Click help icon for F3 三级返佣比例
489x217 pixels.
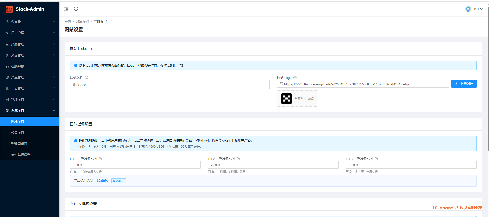click(x=376, y=159)
